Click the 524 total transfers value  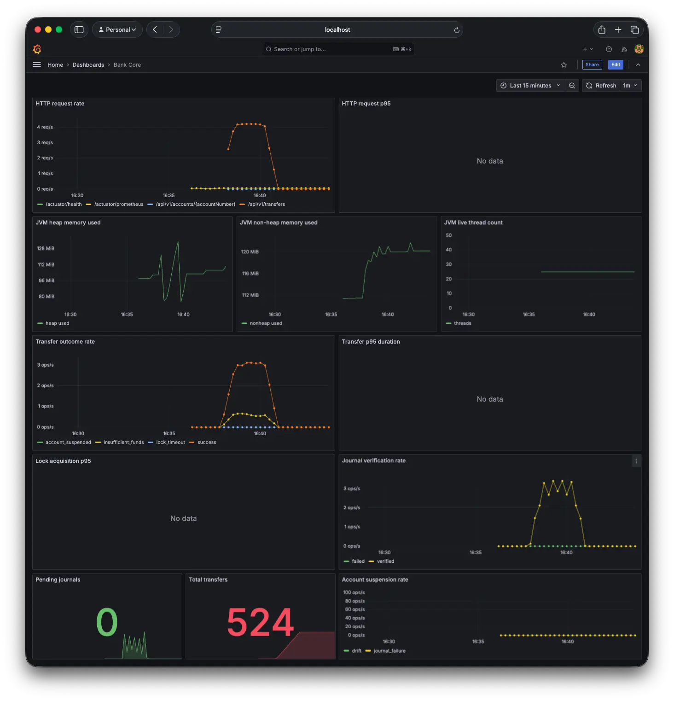click(261, 622)
